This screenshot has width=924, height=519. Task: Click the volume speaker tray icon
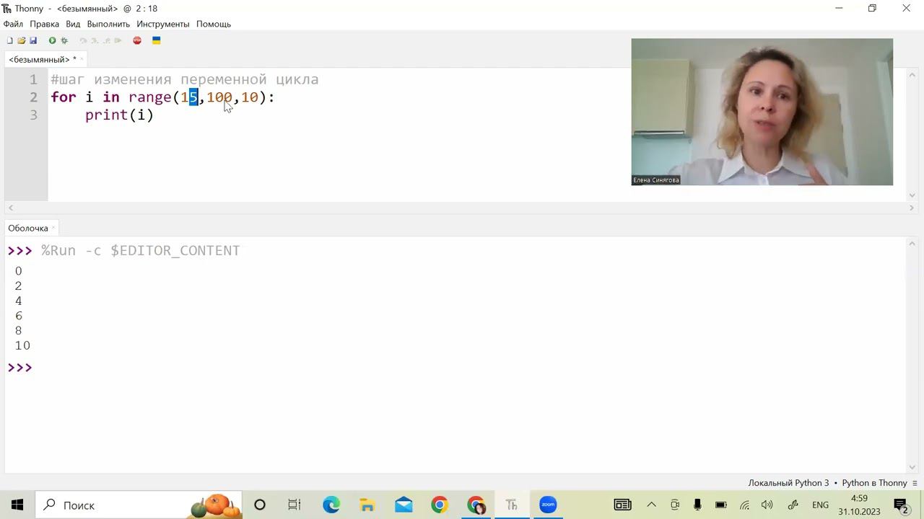[x=767, y=505]
